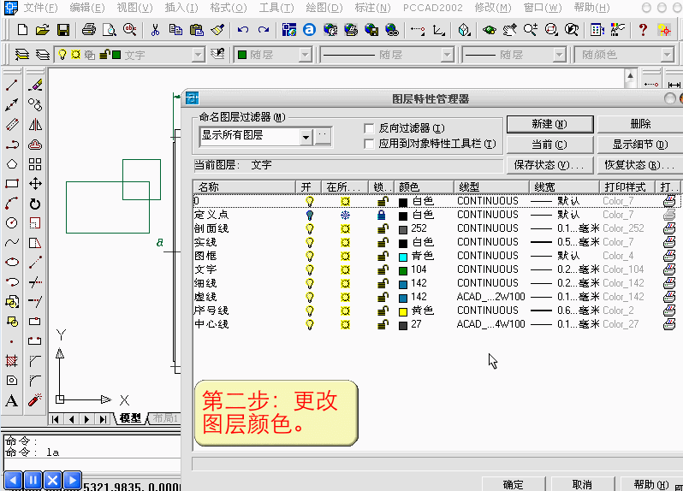Click the 名称 column header
Viewport: 683px width, 491px height.
click(x=245, y=187)
